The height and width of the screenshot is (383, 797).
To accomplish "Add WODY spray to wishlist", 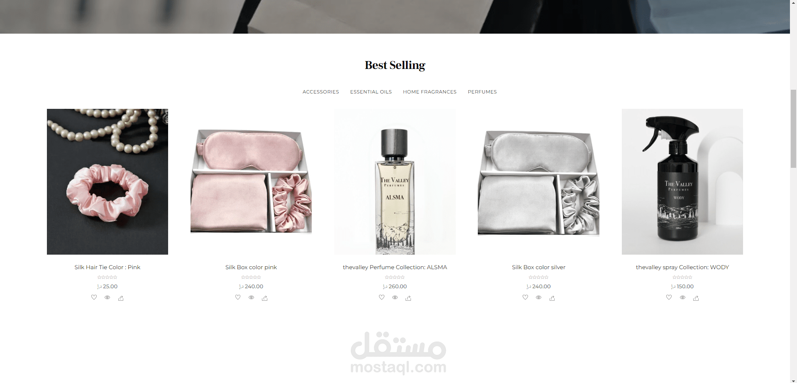I will coord(669,297).
